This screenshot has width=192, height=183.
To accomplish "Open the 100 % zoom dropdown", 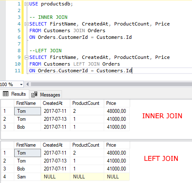I will click(x=21, y=84).
